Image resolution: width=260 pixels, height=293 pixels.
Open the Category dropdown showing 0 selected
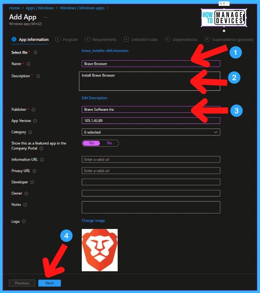151,132
